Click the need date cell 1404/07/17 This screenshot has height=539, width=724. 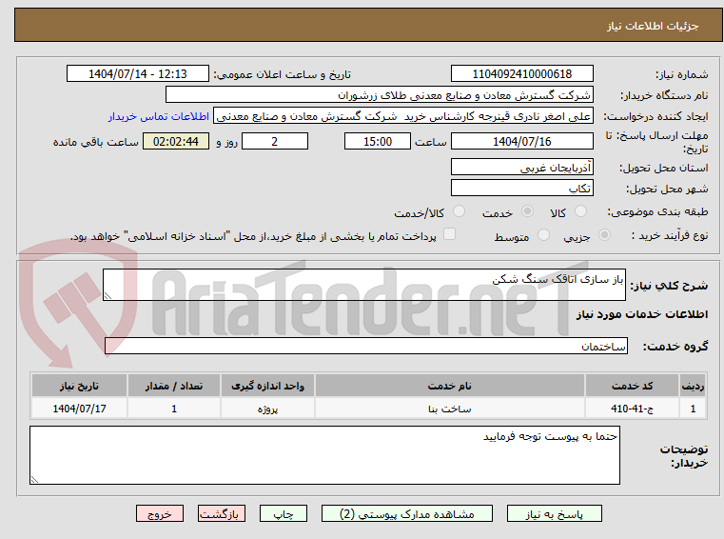click(79, 409)
